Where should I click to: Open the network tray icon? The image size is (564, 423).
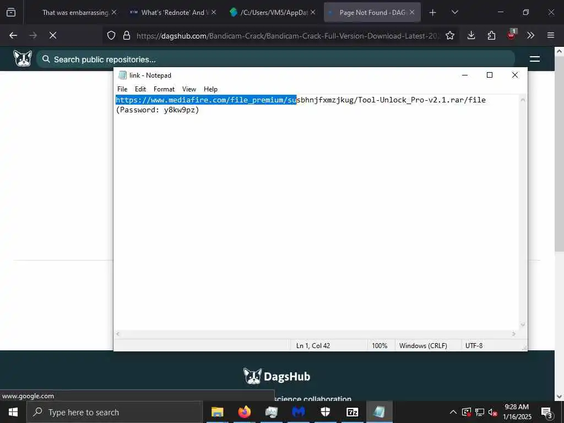pos(480,412)
